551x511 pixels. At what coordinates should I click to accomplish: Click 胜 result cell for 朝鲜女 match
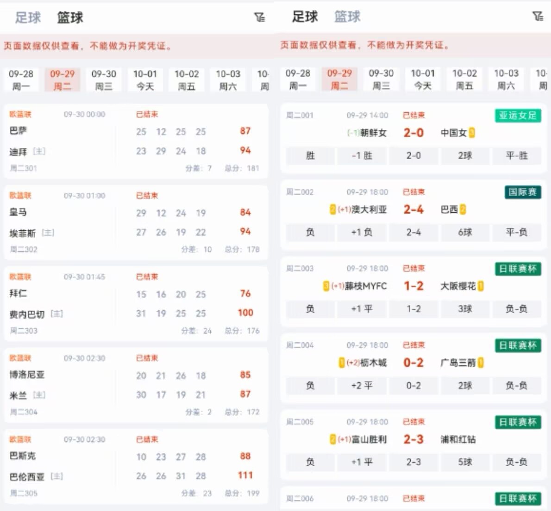[310, 155]
